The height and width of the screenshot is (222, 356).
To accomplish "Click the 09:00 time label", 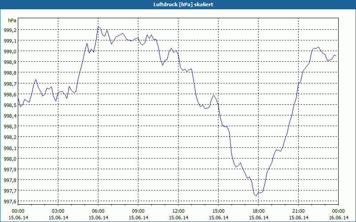I will [138, 211].
